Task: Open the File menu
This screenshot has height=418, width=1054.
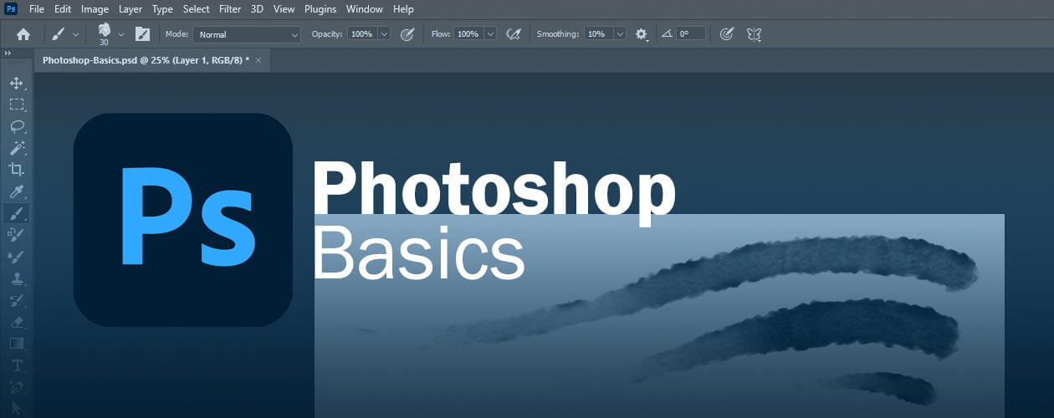Action: point(36,9)
